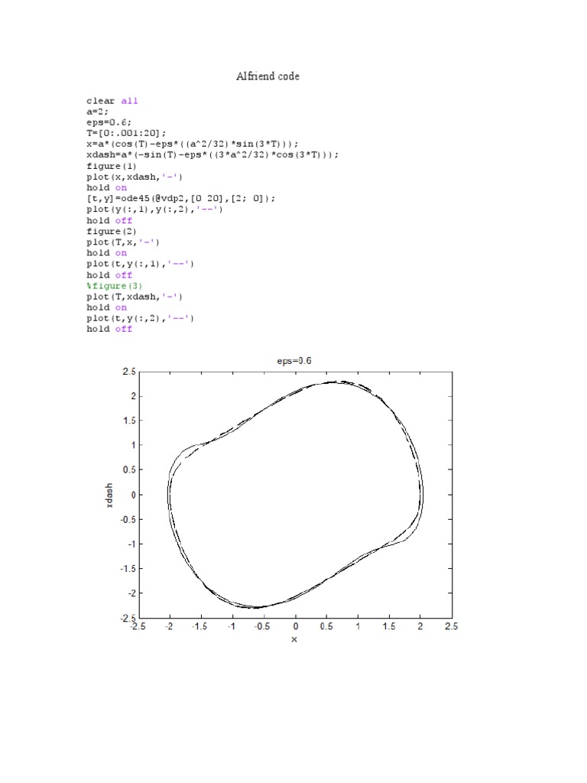587x783 pixels.
Task: Select the "plot(T,x,'-')" line
Action: [123, 242]
